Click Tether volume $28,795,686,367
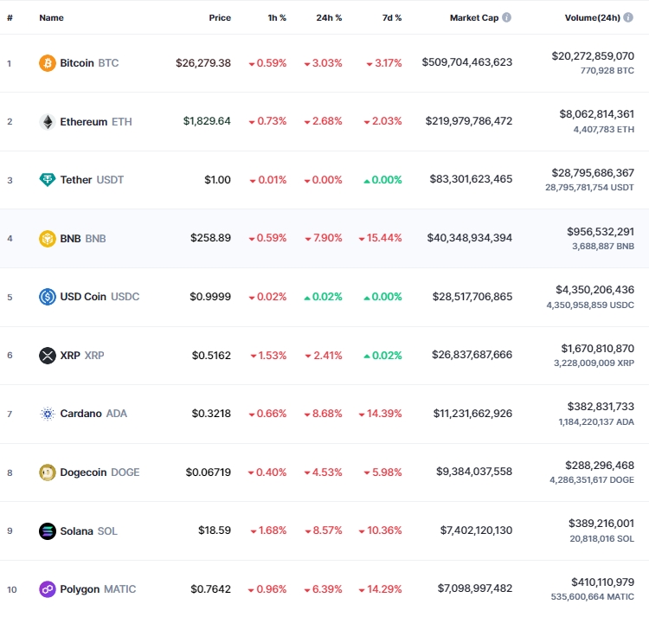 click(593, 172)
